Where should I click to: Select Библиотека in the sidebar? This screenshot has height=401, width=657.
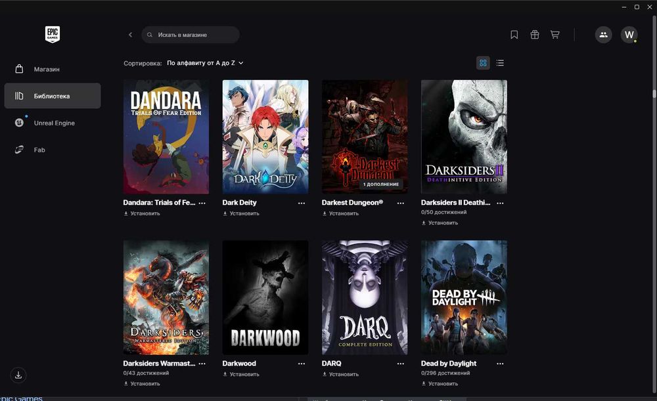(53, 96)
